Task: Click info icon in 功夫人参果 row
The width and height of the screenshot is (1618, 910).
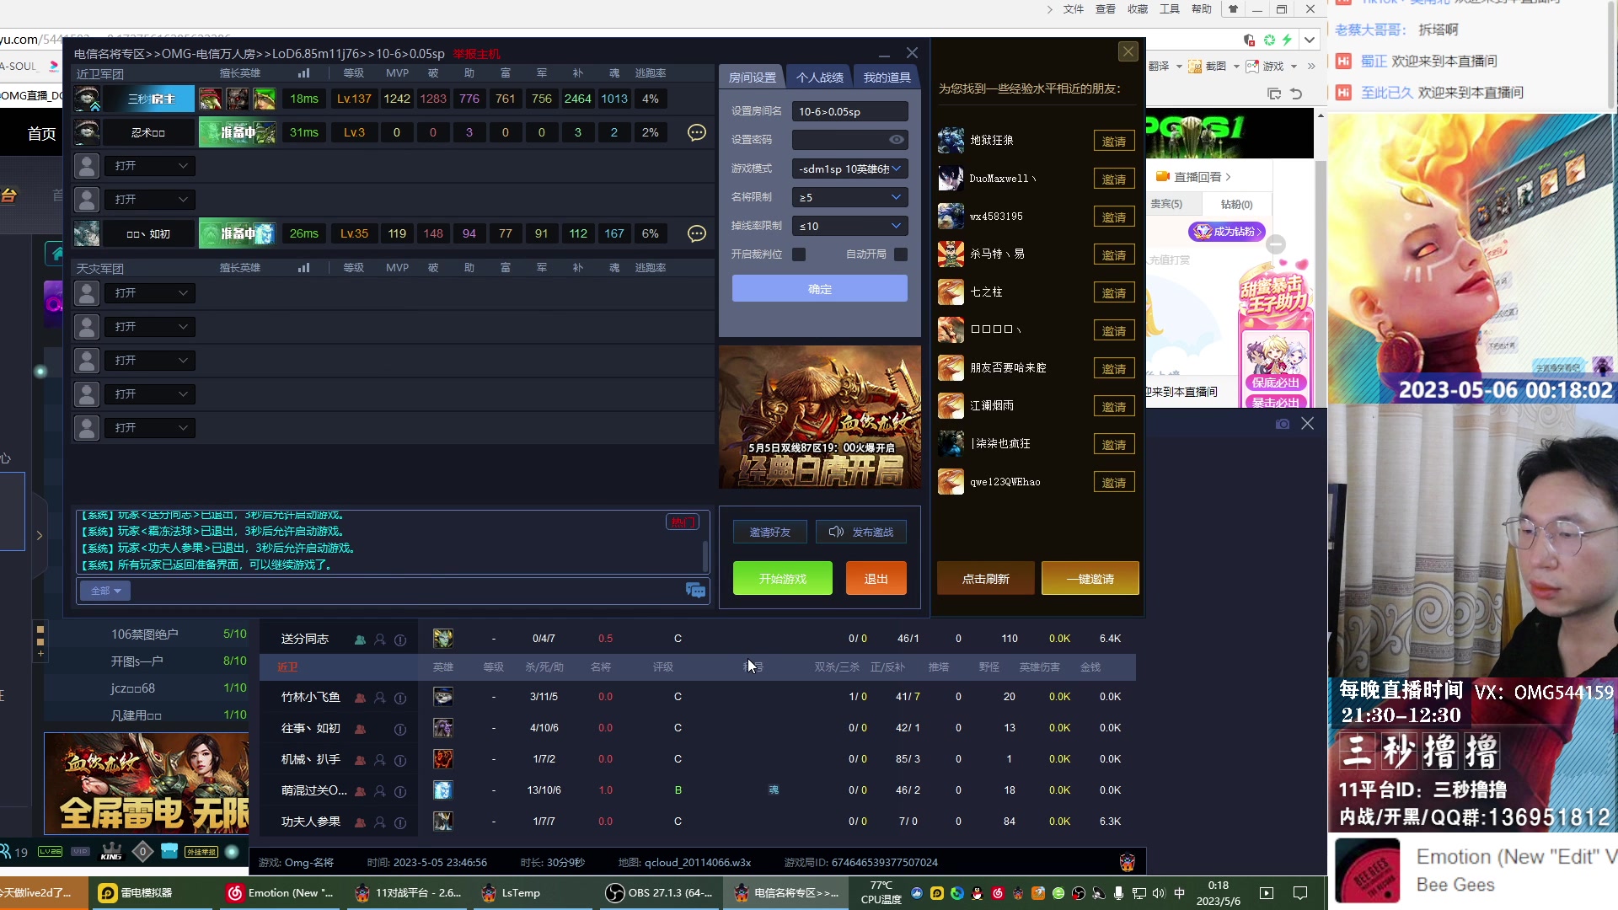Action: point(400,822)
